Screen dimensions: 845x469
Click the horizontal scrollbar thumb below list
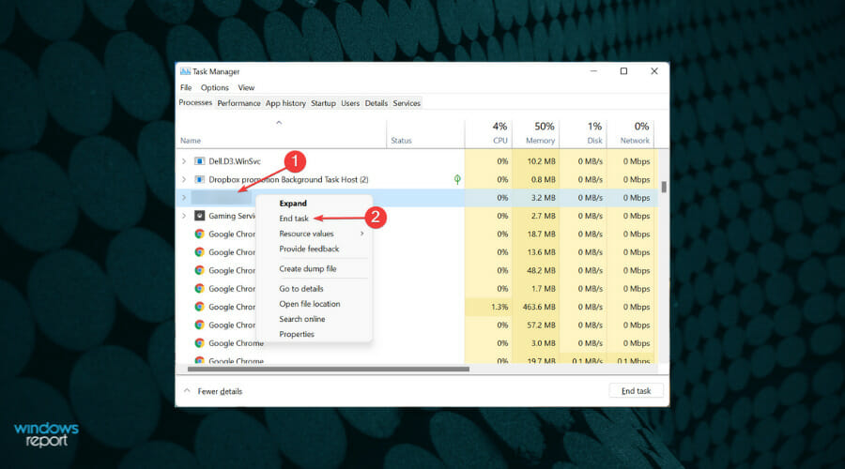[x=329, y=370]
